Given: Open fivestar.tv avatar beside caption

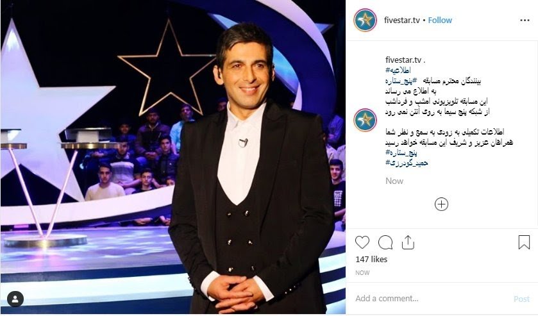Looking at the screenshot, I should (365, 120).
